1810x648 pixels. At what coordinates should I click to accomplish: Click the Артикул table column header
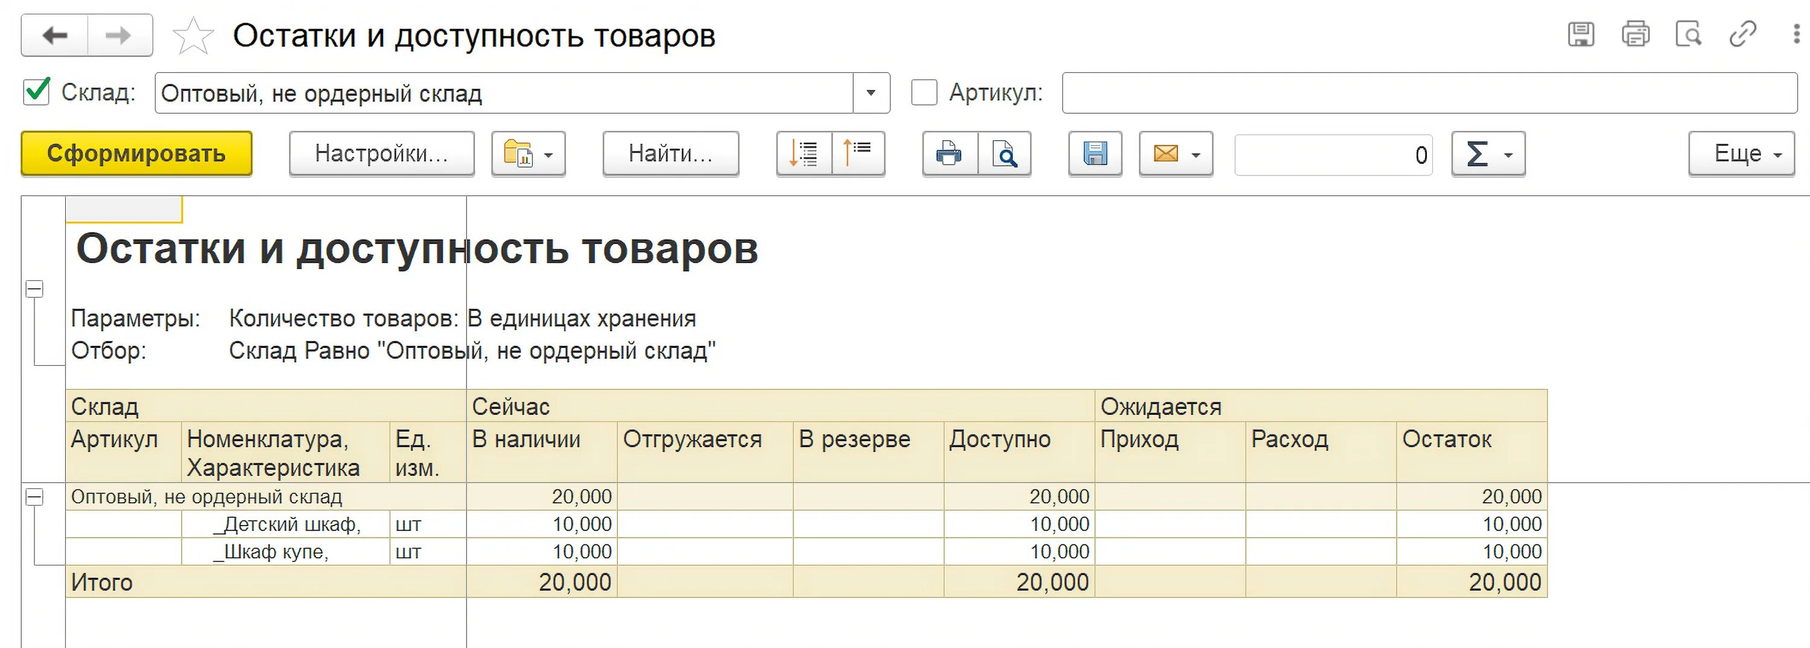(124, 452)
